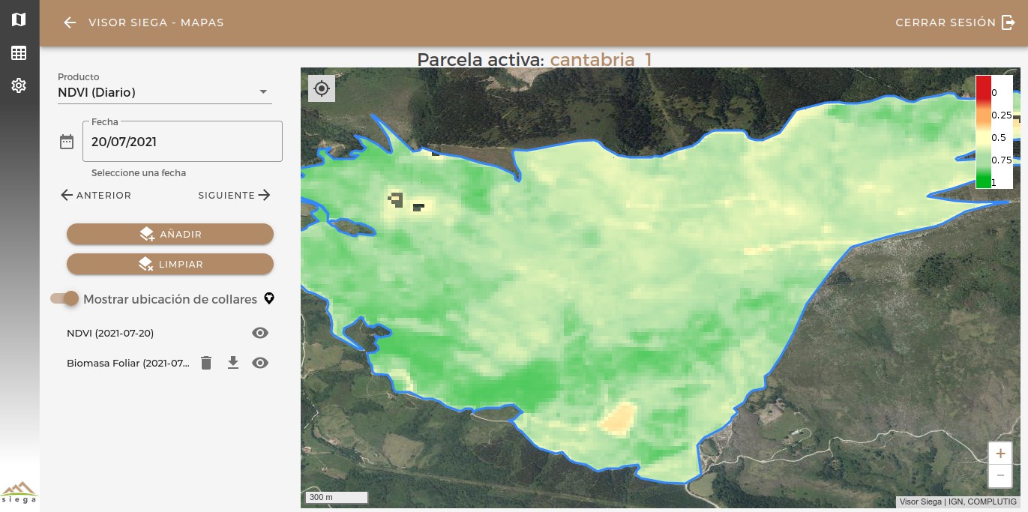Zoom in the map with plus button
The image size is (1028, 512).
(1000, 454)
